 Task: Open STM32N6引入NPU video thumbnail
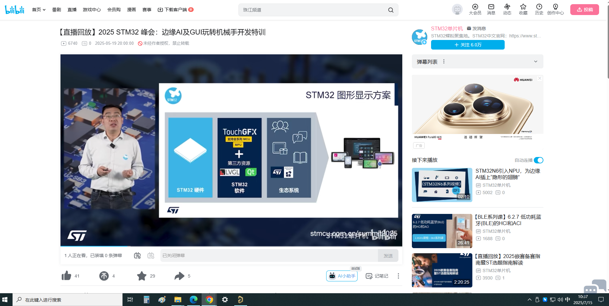click(442, 185)
